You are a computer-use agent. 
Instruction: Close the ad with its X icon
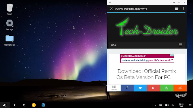coord(173,55)
